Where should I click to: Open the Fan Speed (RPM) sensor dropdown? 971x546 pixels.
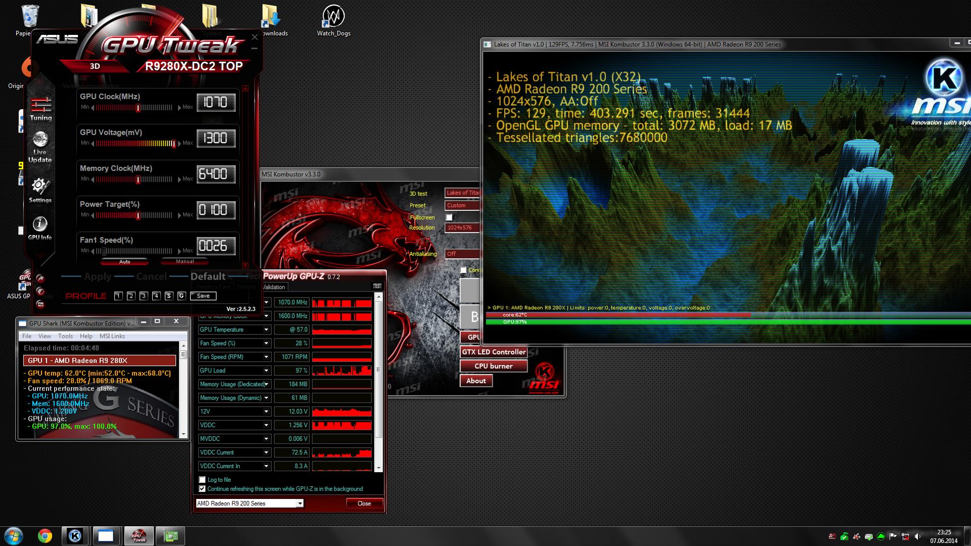click(x=266, y=357)
